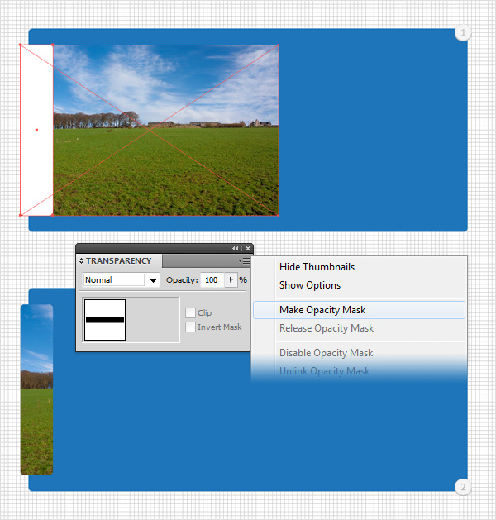Image resolution: width=496 pixels, height=520 pixels.
Task: Close the Transparency panel
Action: click(x=248, y=248)
